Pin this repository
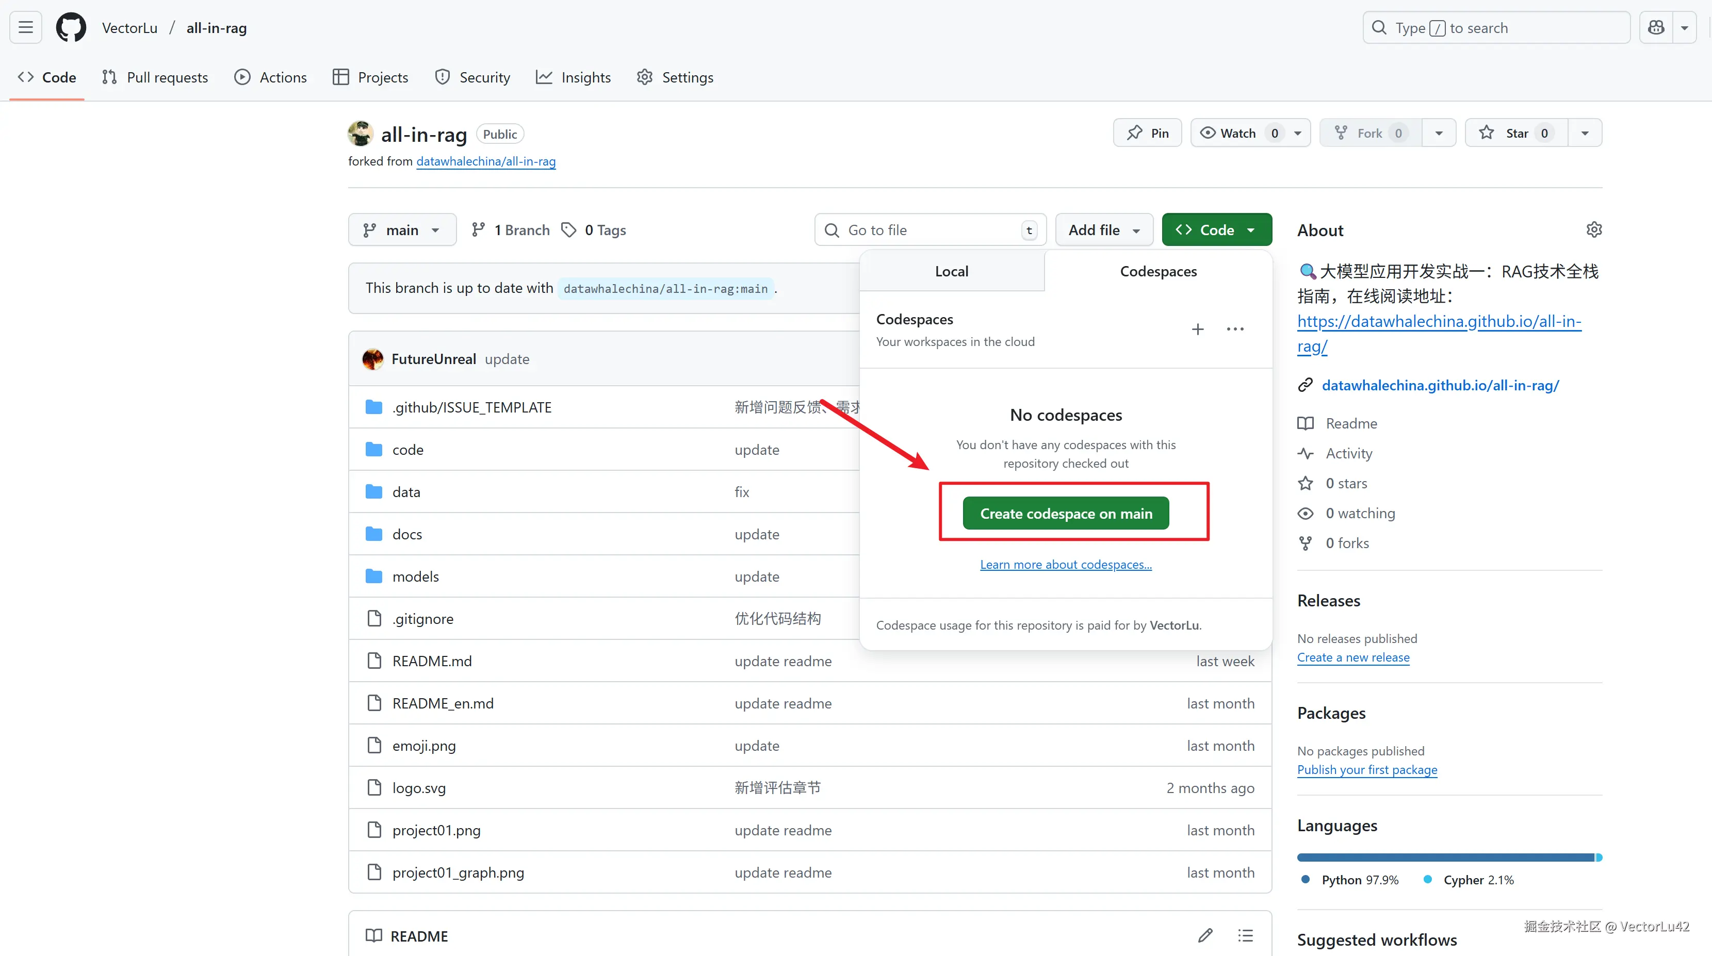1712x956 pixels. 1147,132
